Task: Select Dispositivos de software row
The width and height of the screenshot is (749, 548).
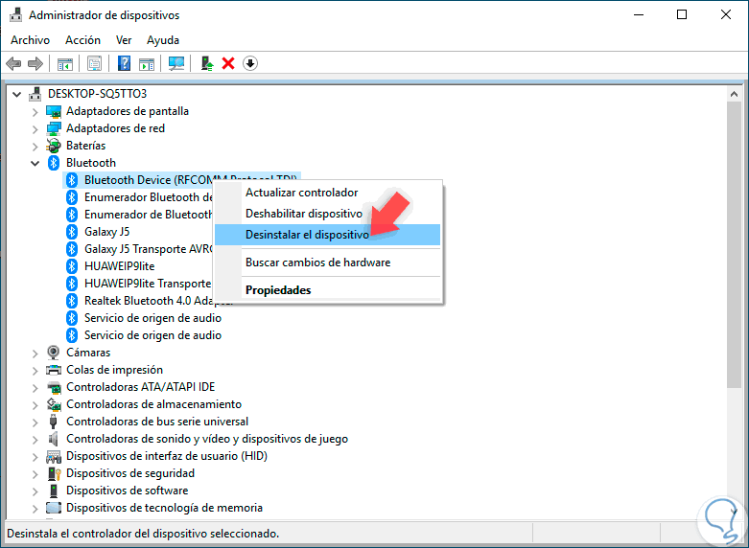Action: pos(127,491)
